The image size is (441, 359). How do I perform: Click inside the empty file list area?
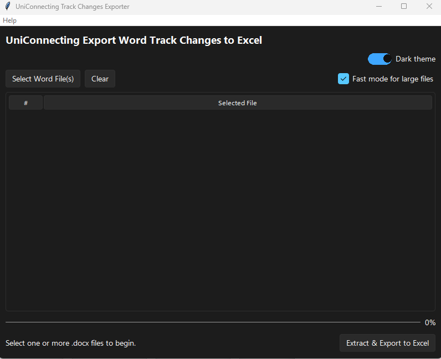point(220,211)
